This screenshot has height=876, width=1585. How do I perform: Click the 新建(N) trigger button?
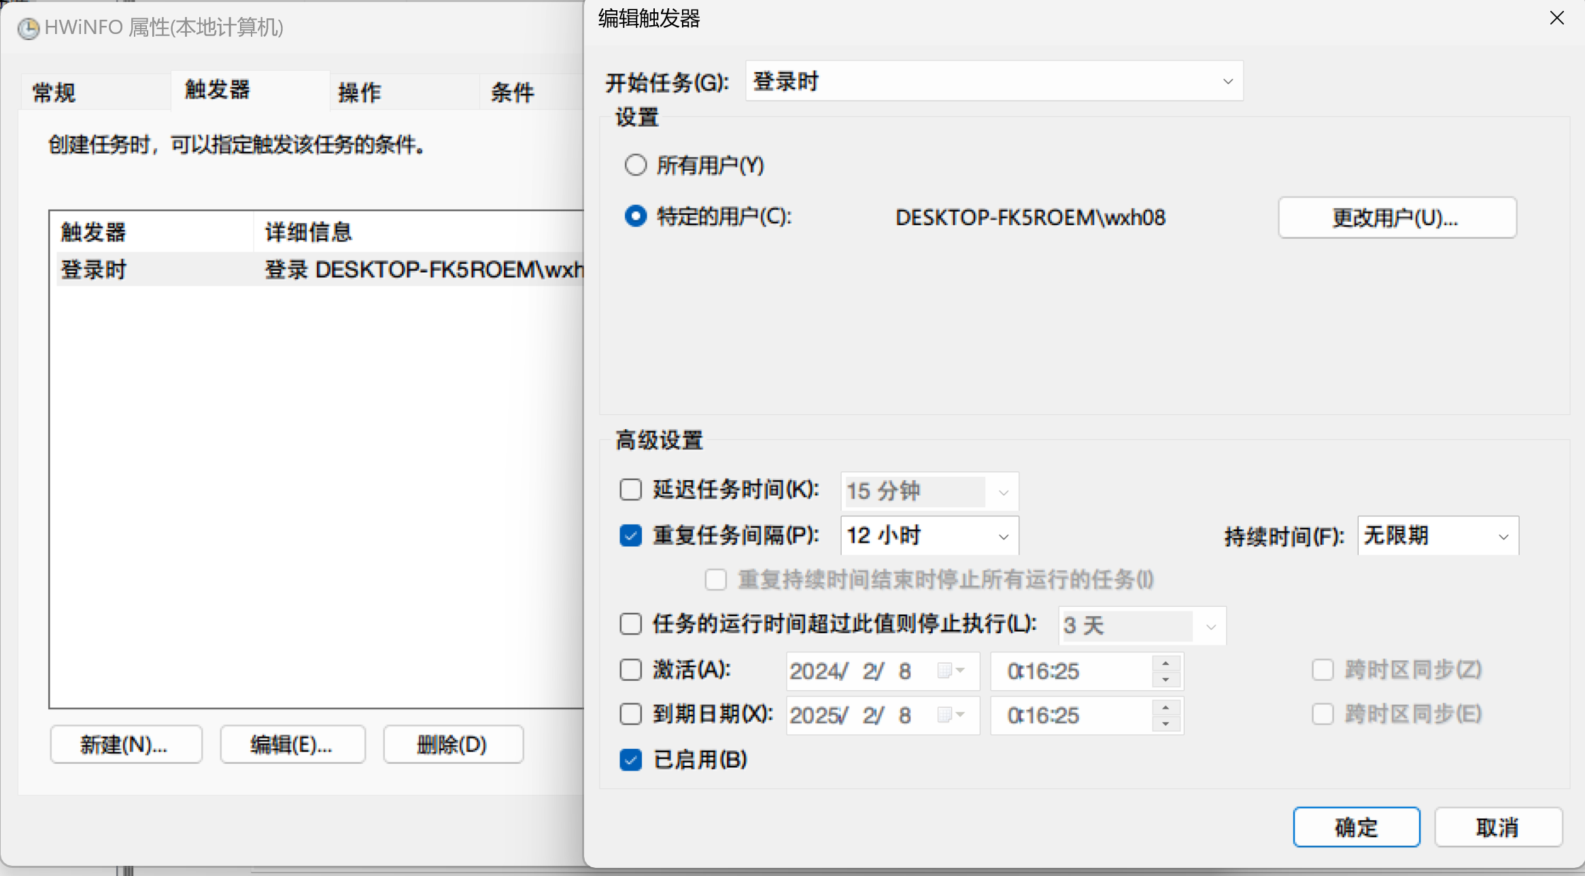[126, 744]
